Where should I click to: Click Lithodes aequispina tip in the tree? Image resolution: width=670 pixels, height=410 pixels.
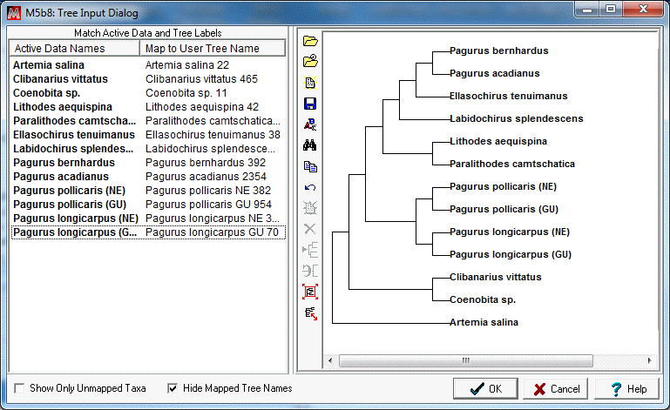(498, 141)
